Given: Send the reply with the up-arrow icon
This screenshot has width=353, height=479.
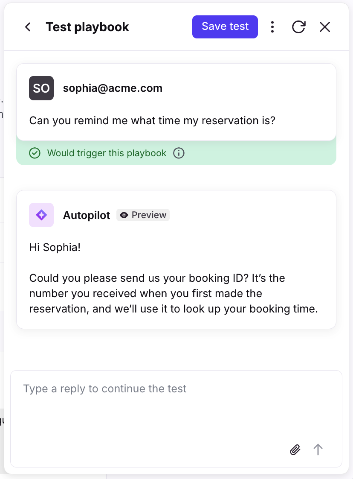Looking at the screenshot, I should click(318, 449).
